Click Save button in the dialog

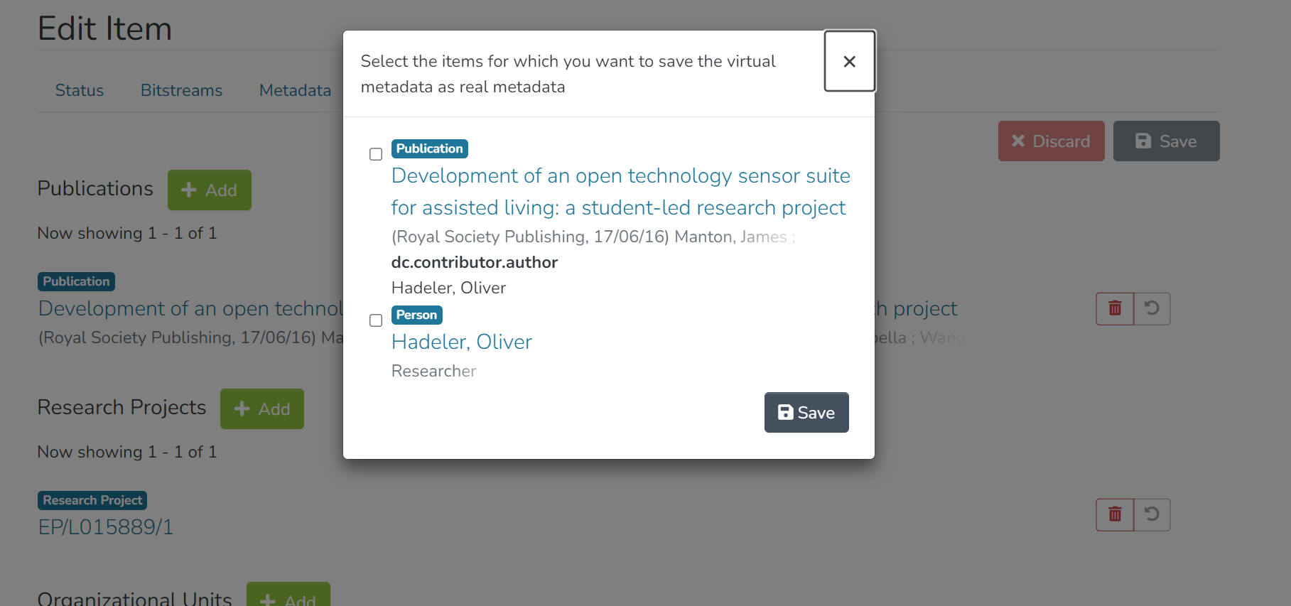point(806,413)
